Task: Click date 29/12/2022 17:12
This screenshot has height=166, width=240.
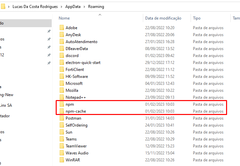Action: coord(160,63)
